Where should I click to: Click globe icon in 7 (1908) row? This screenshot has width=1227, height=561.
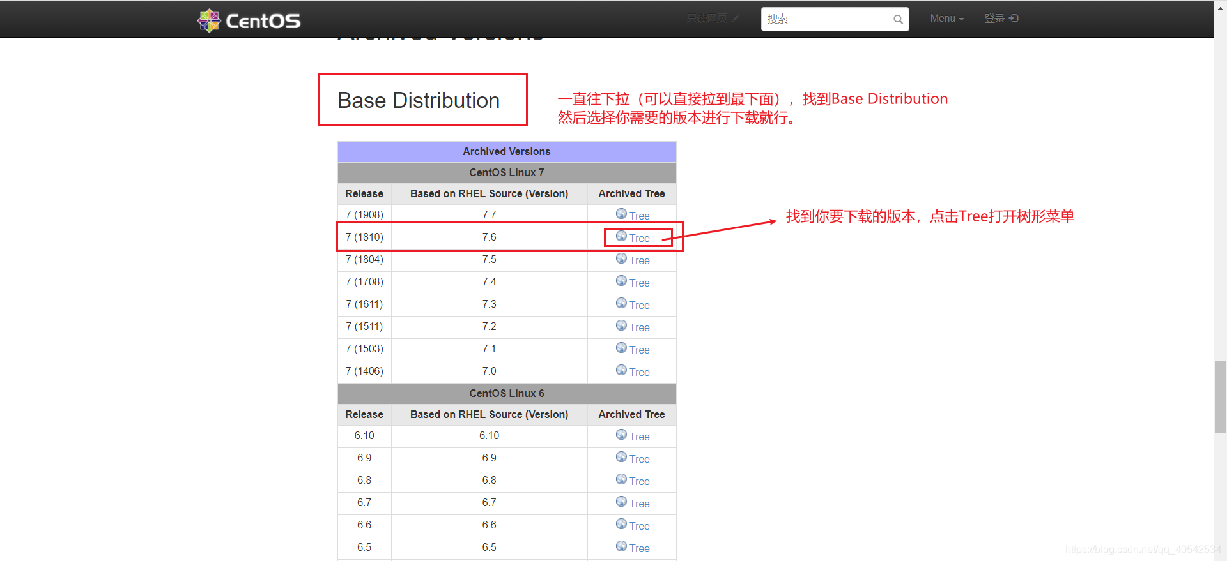click(x=621, y=213)
